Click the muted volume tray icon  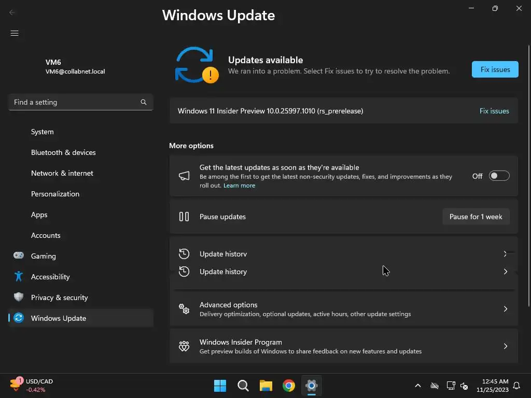pos(464,386)
